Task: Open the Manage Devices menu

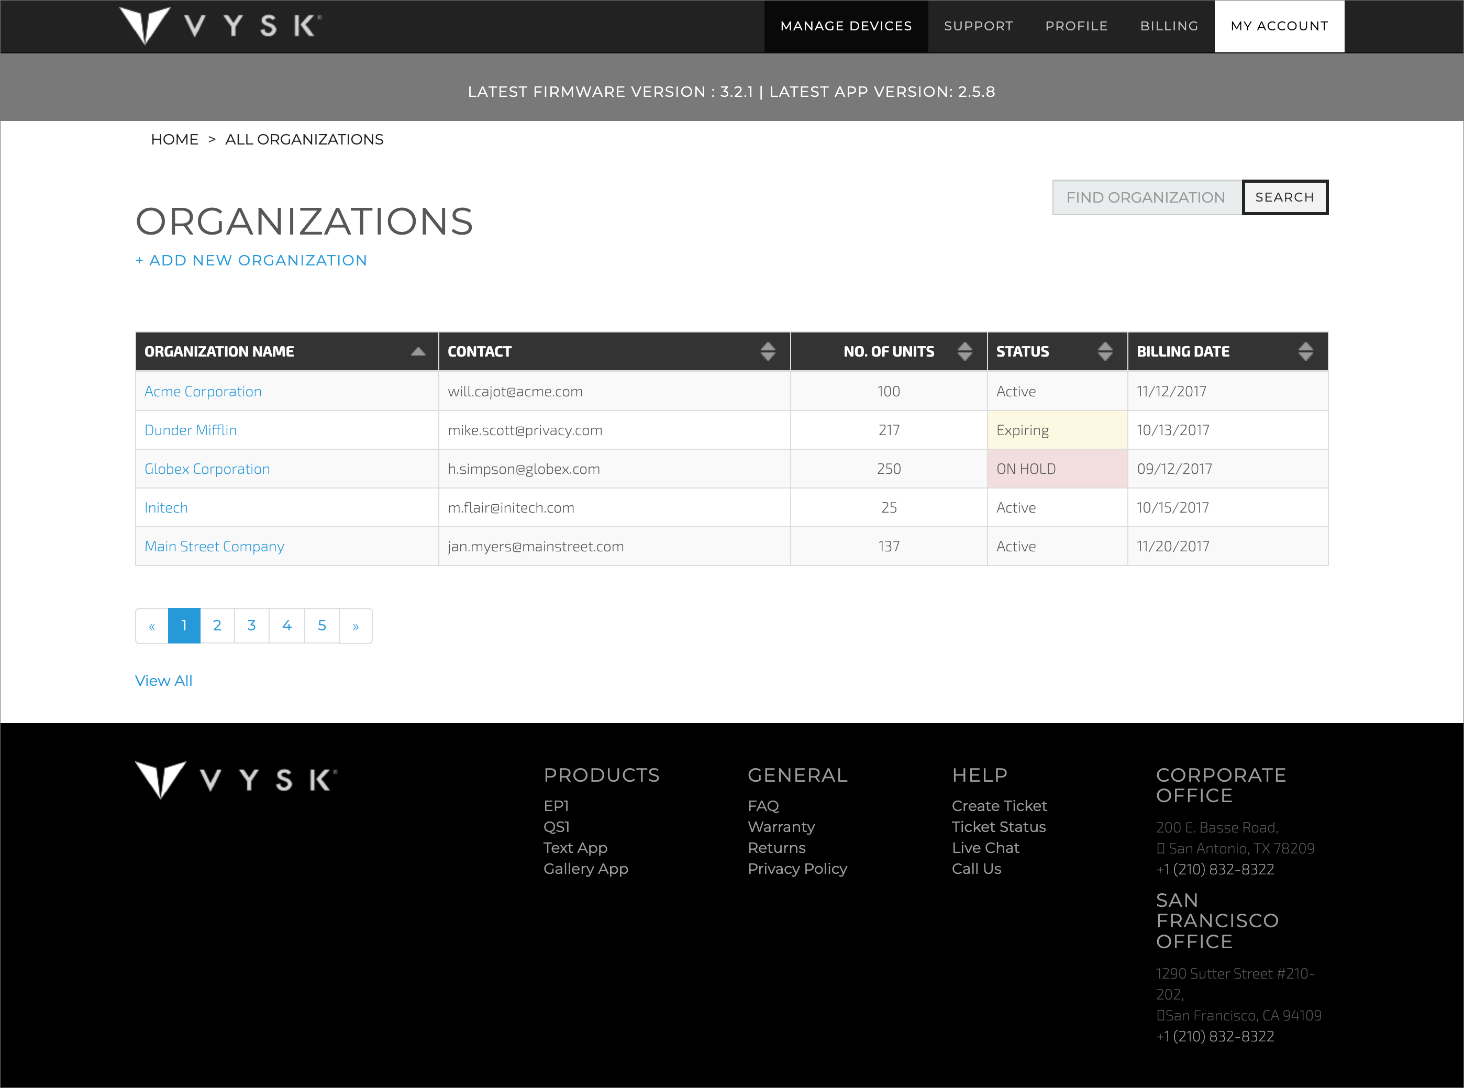Action: point(846,26)
